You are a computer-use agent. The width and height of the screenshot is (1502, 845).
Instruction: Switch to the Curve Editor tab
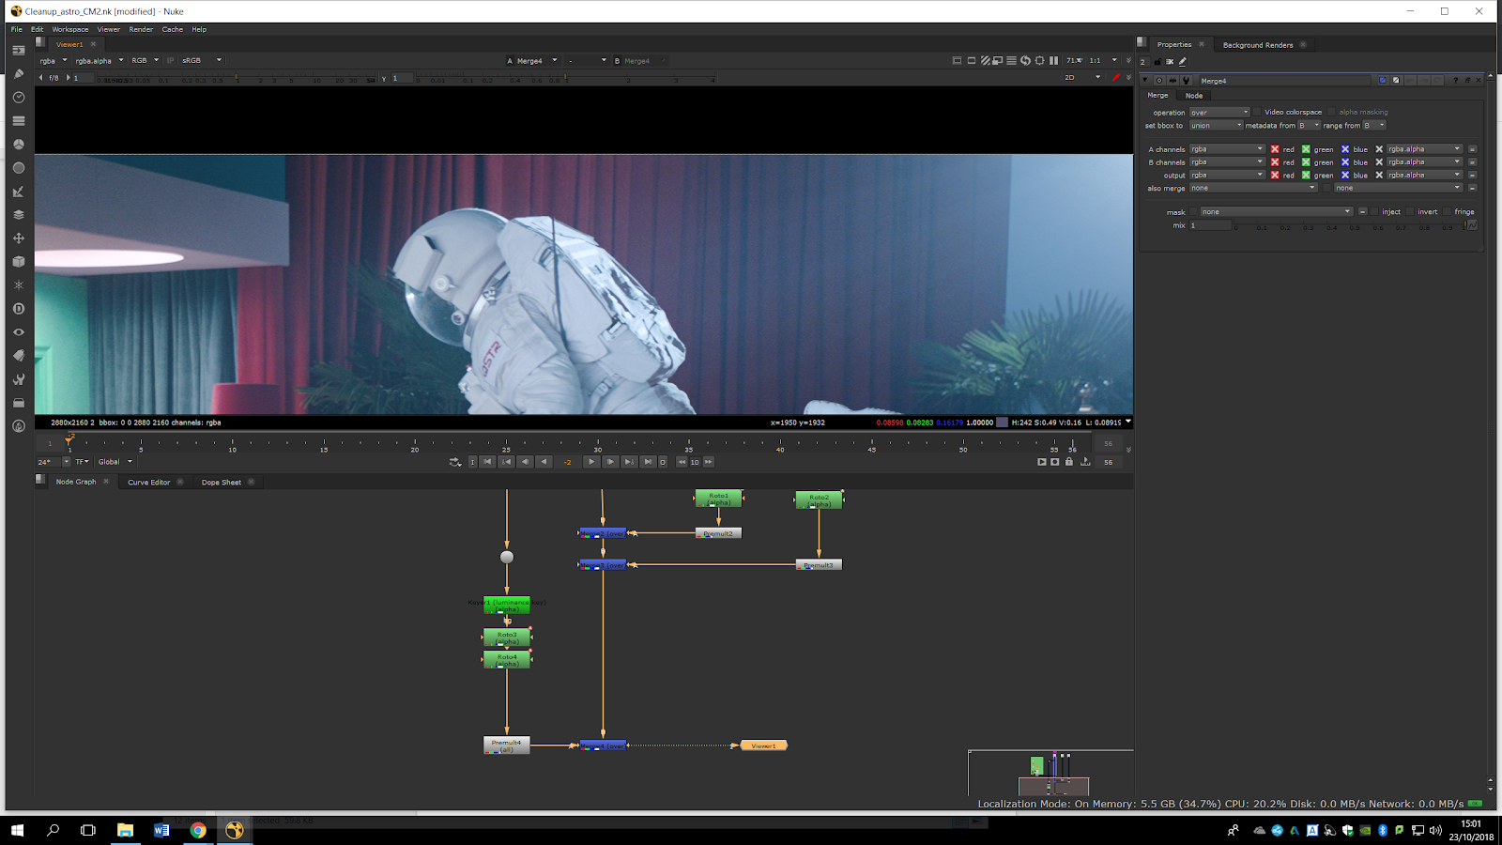point(149,483)
